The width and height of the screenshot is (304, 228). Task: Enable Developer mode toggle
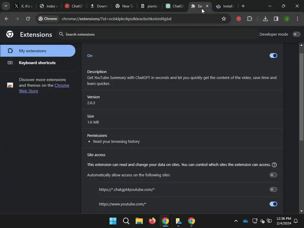(297, 34)
